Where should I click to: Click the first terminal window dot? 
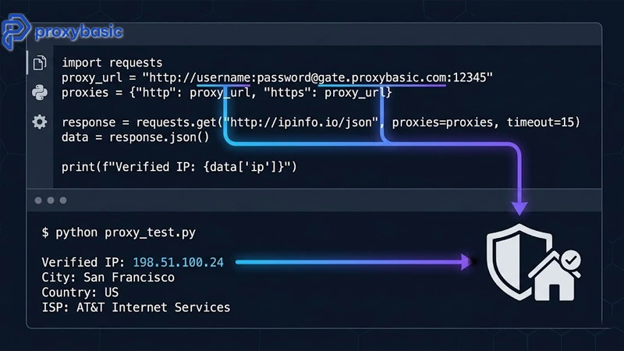point(38,200)
